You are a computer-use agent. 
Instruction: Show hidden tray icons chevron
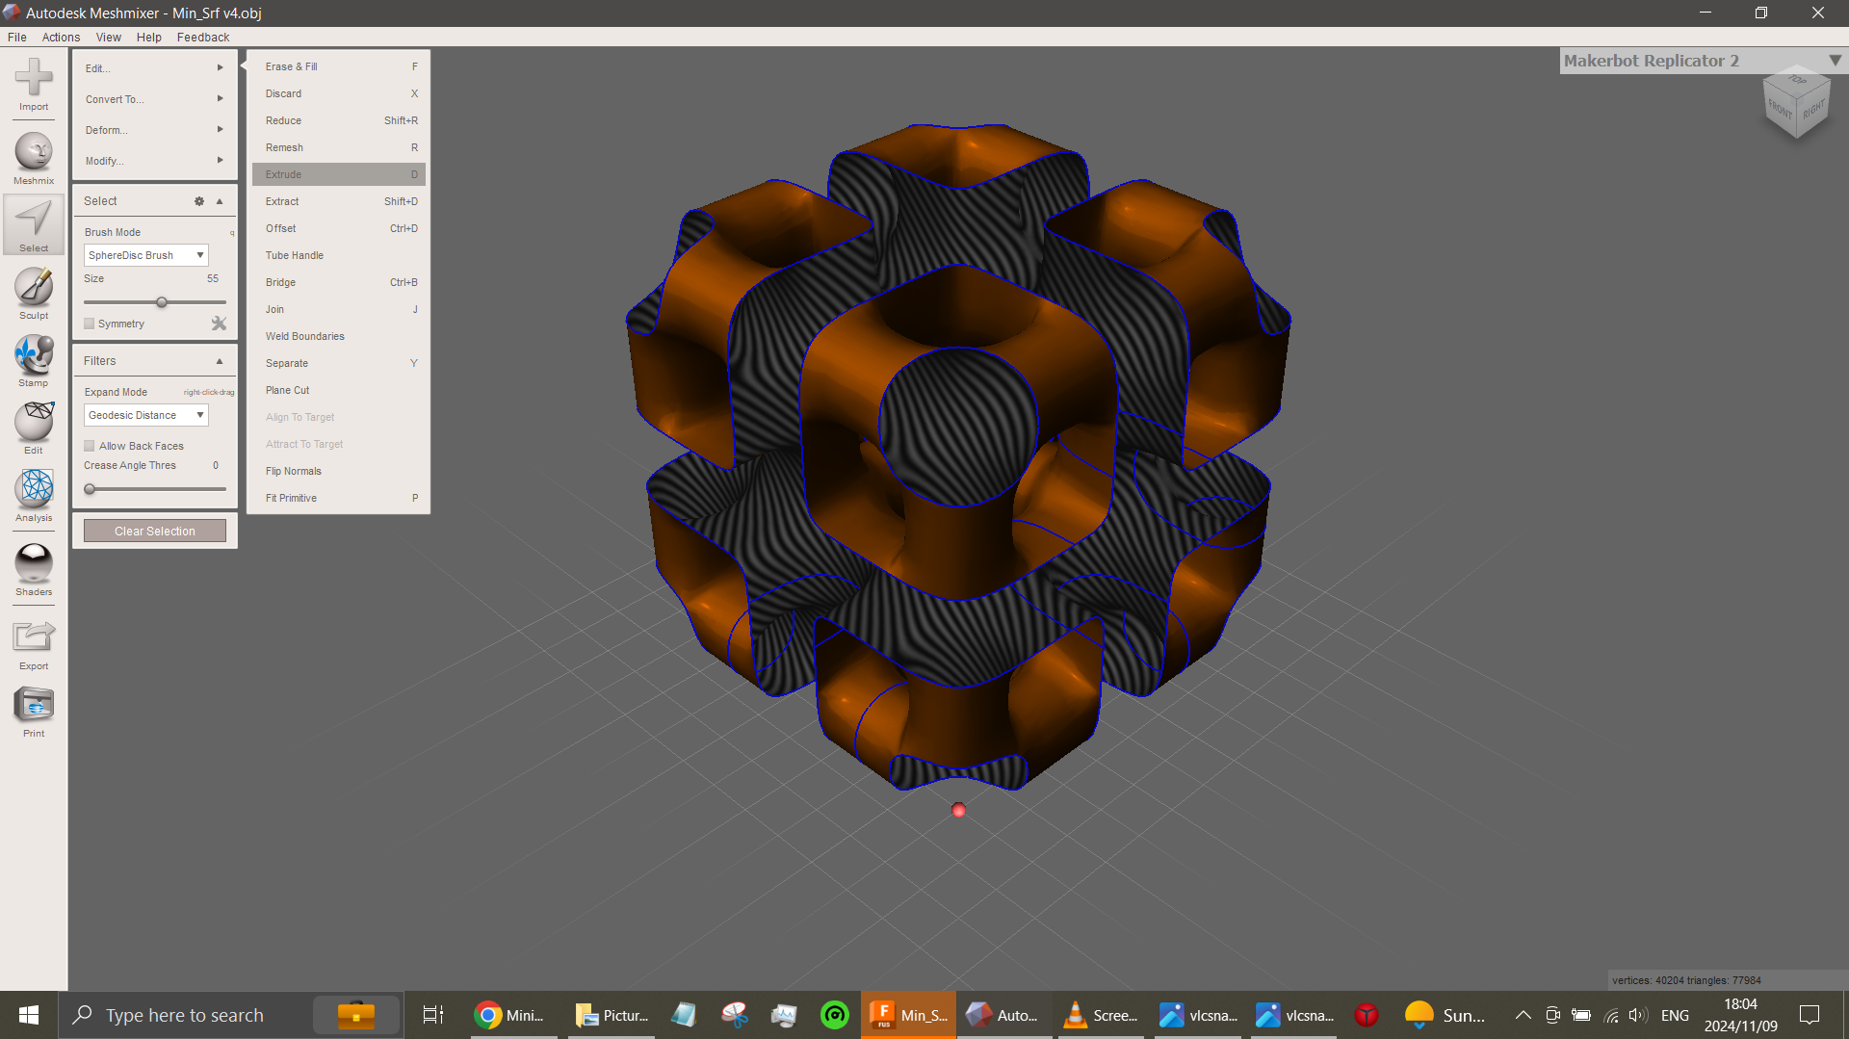[1523, 1015]
